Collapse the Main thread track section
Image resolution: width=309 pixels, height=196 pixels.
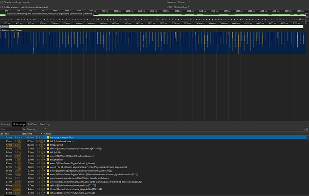pos(1,30)
